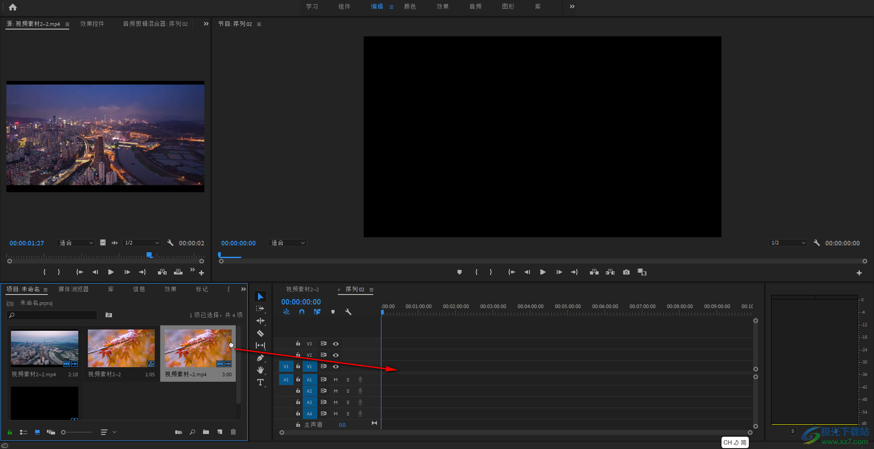Add marker in Program monitor
This screenshot has height=449, width=874.
459,272
